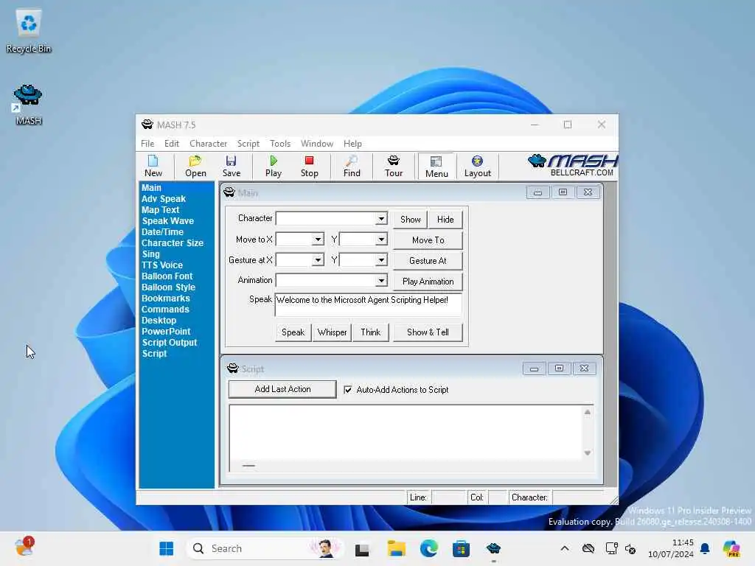Stop the script with red Stop icon
The width and height of the screenshot is (755, 566).
coord(309,166)
